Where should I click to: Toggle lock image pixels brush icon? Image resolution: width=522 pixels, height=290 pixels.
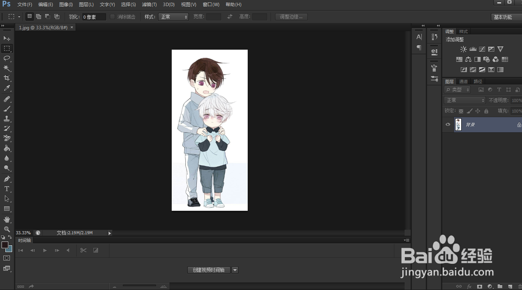(469, 111)
